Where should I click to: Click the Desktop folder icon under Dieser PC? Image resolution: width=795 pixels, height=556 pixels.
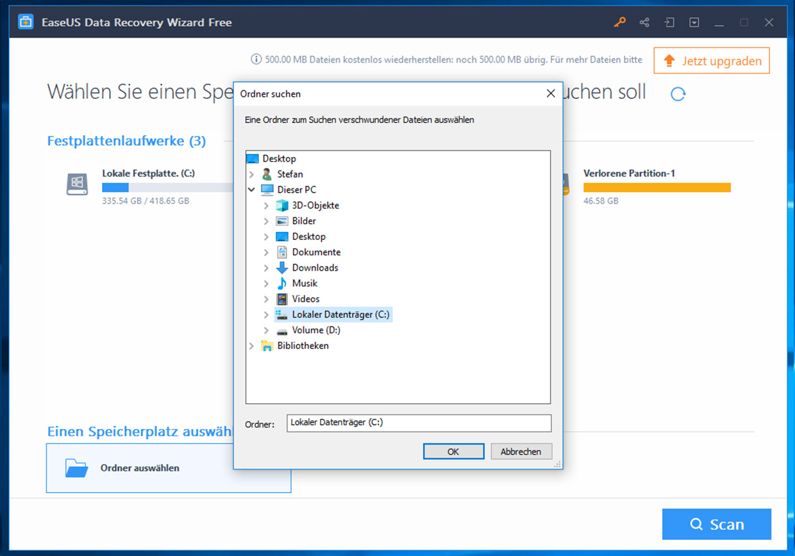[282, 237]
